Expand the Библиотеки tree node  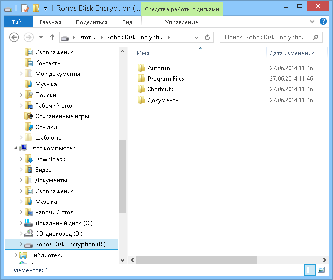pos(16,255)
